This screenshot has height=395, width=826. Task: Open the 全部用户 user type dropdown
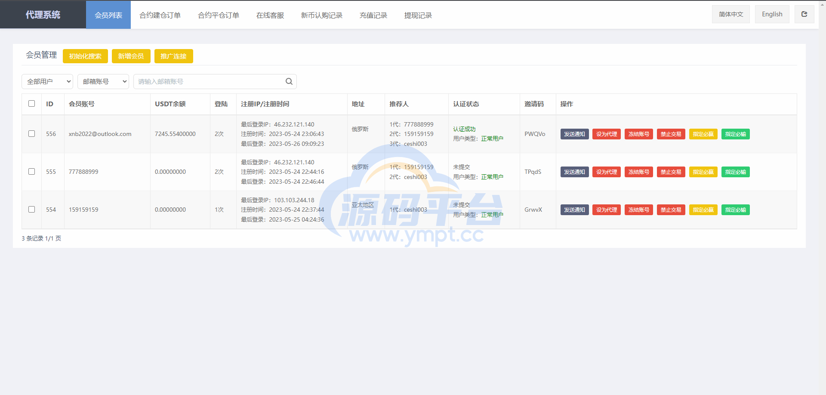click(47, 81)
